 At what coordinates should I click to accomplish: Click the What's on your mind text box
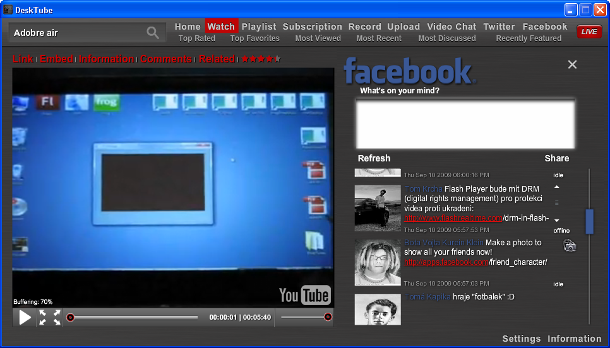point(465,124)
